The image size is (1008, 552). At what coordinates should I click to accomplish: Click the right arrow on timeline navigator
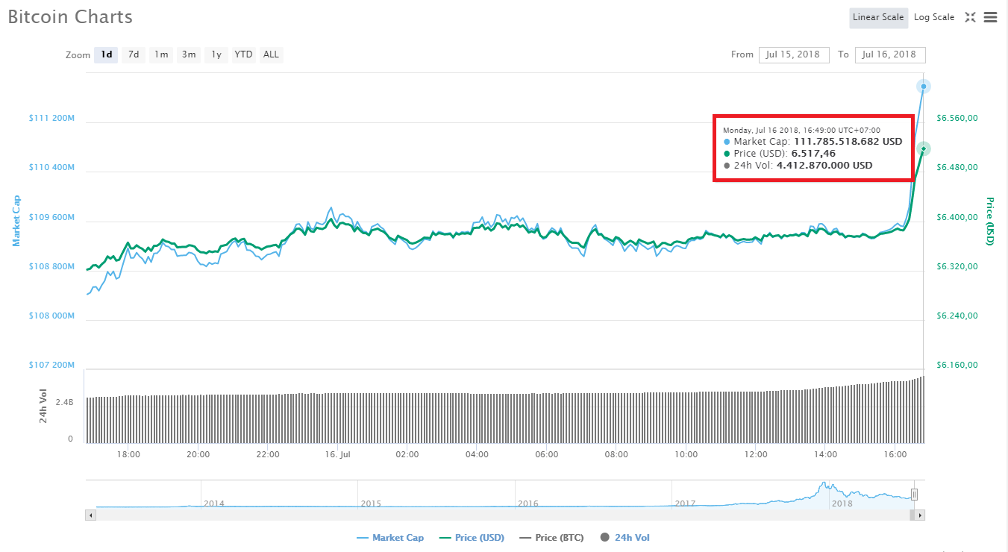921,514
